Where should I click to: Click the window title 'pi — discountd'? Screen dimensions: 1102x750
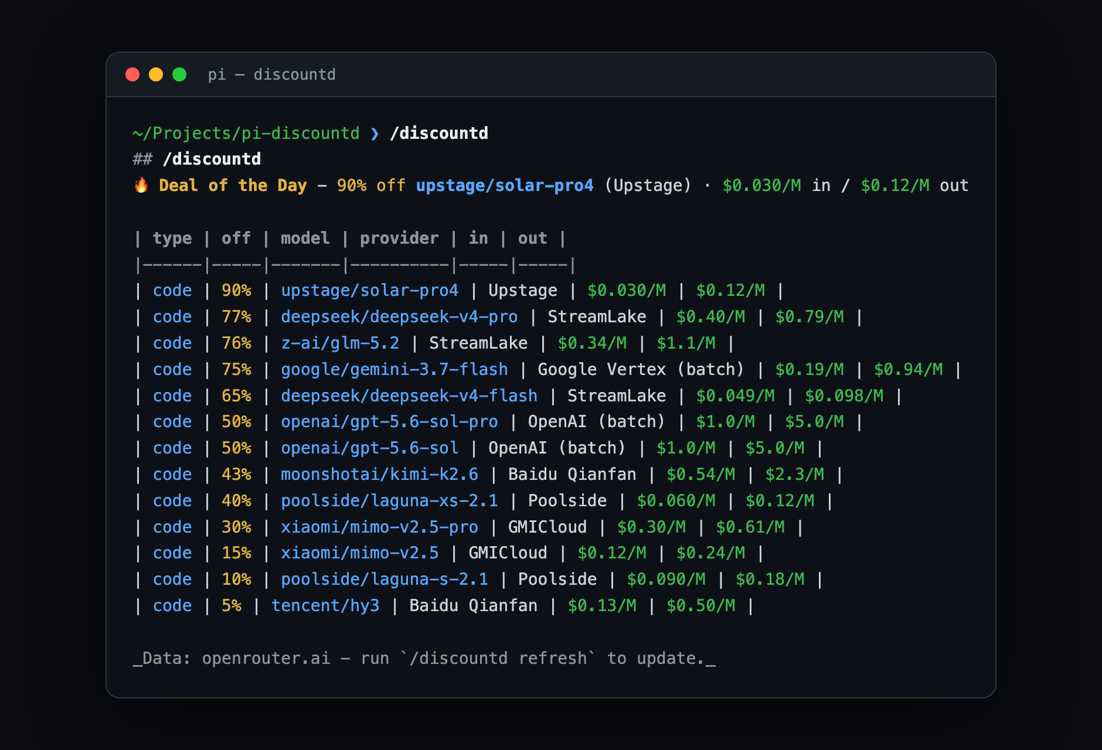coord(272,74)
